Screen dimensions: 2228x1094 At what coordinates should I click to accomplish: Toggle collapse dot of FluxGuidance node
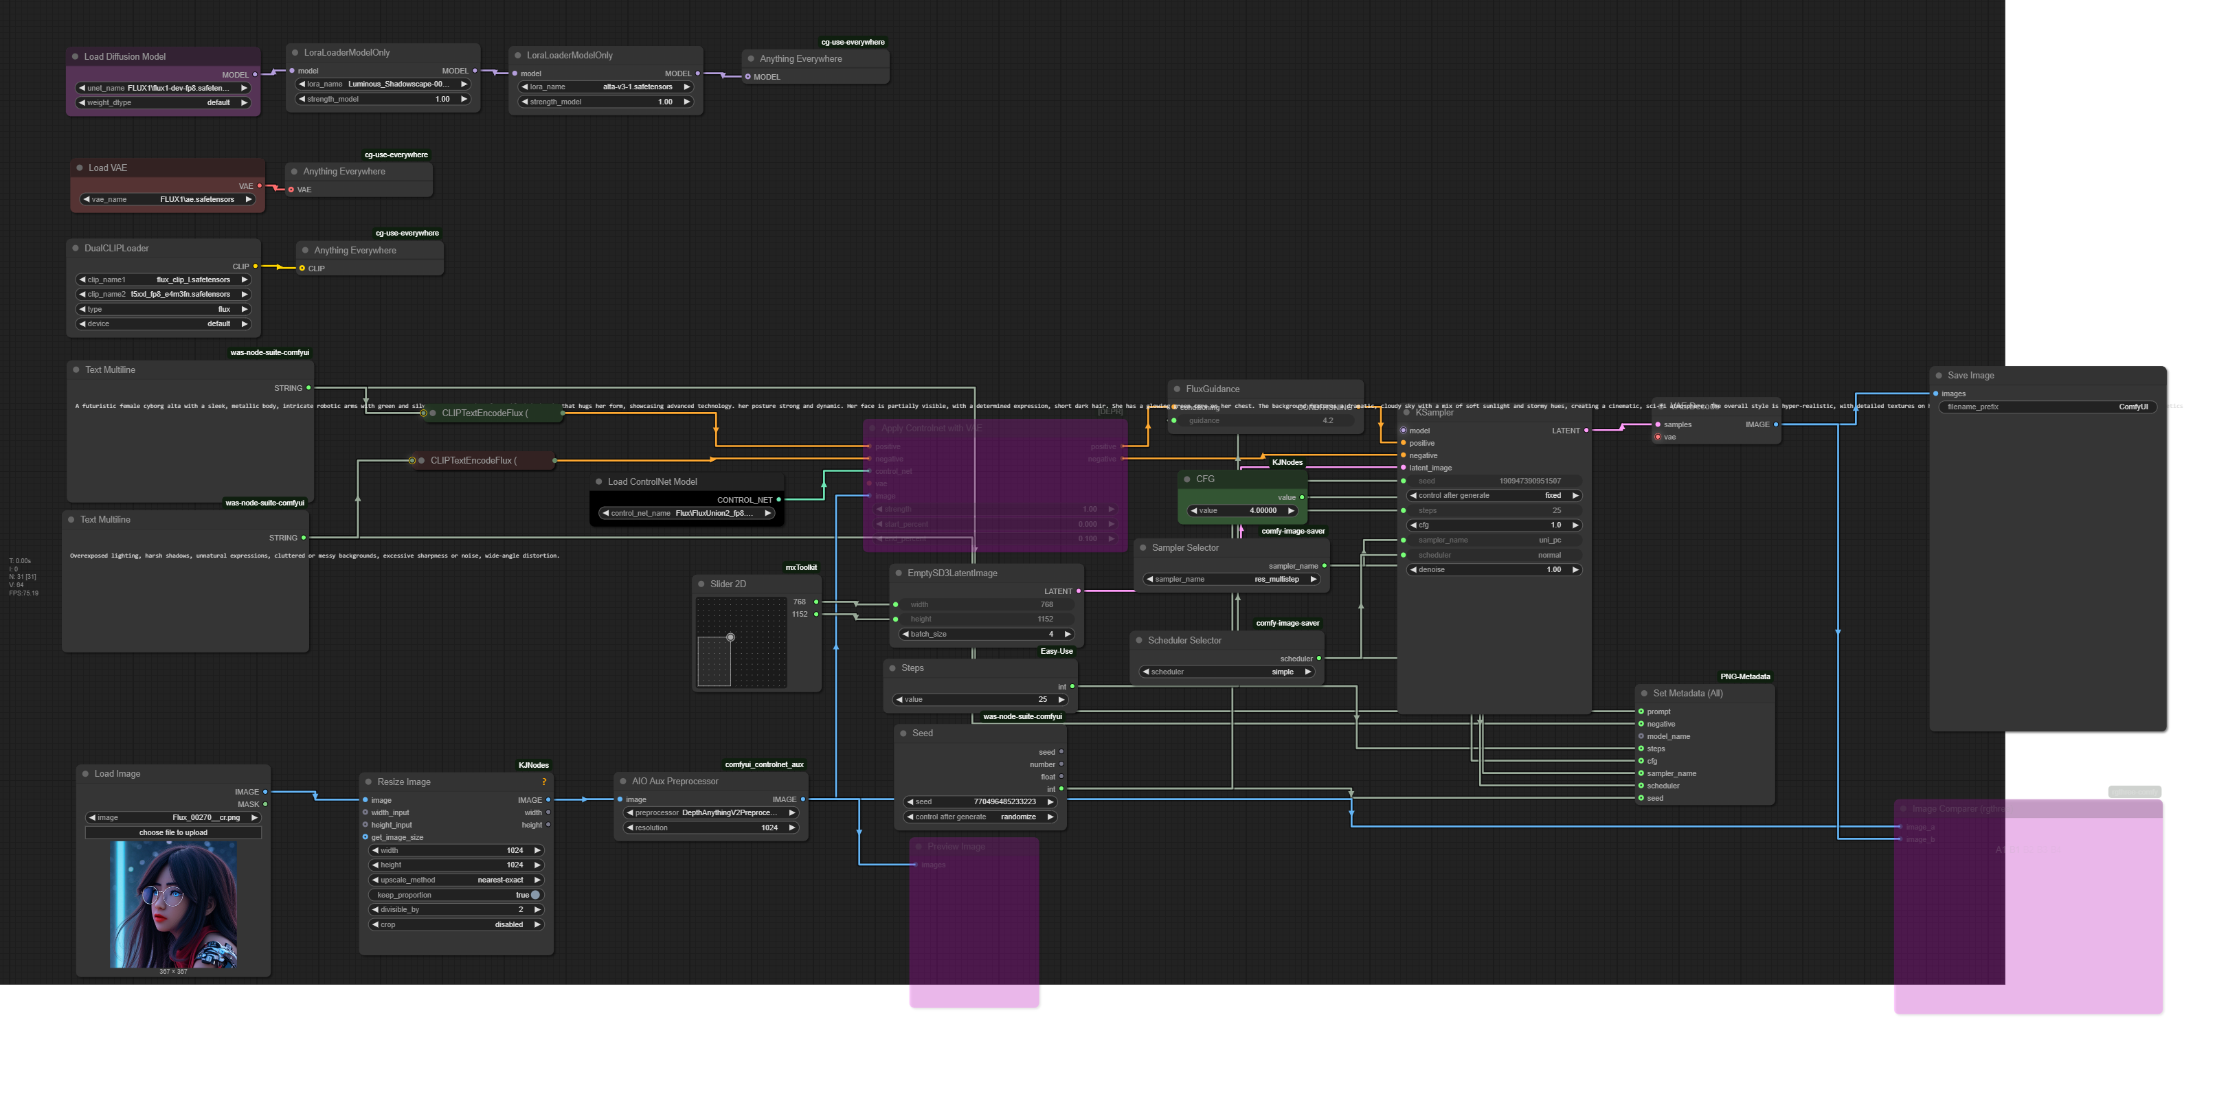[1177, 389]
